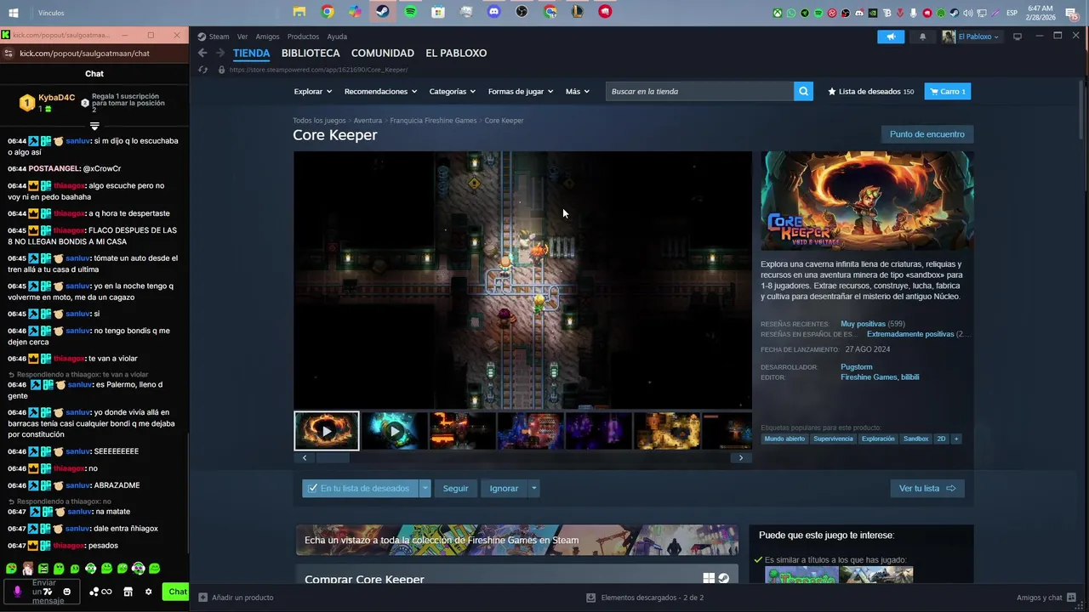Click the Ignorar button

coord(504,489)
